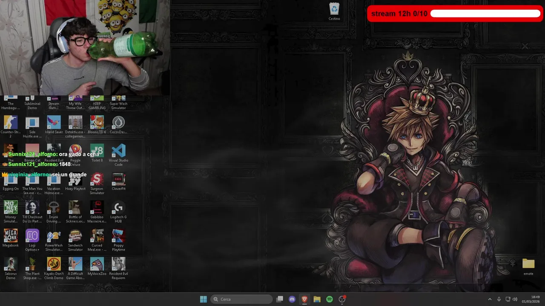Open the OBS icon with red badge
The width and height of the screenshot is (545, 306).
pos(342,299)
